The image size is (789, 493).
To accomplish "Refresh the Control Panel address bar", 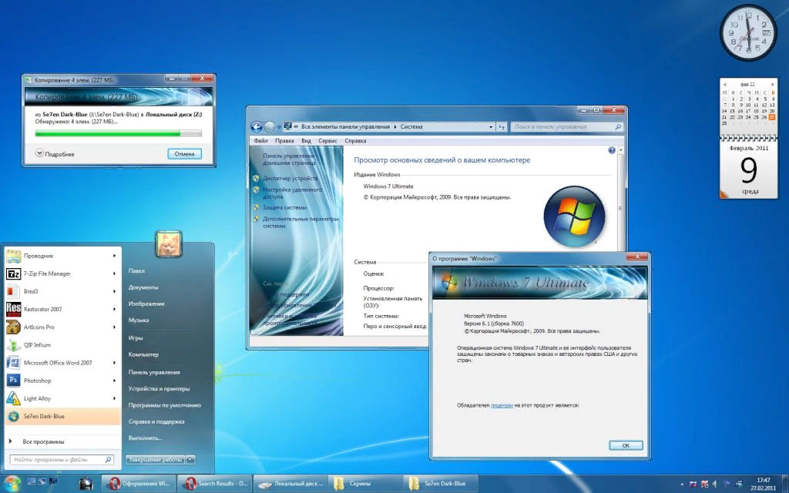I will point(501,127).
